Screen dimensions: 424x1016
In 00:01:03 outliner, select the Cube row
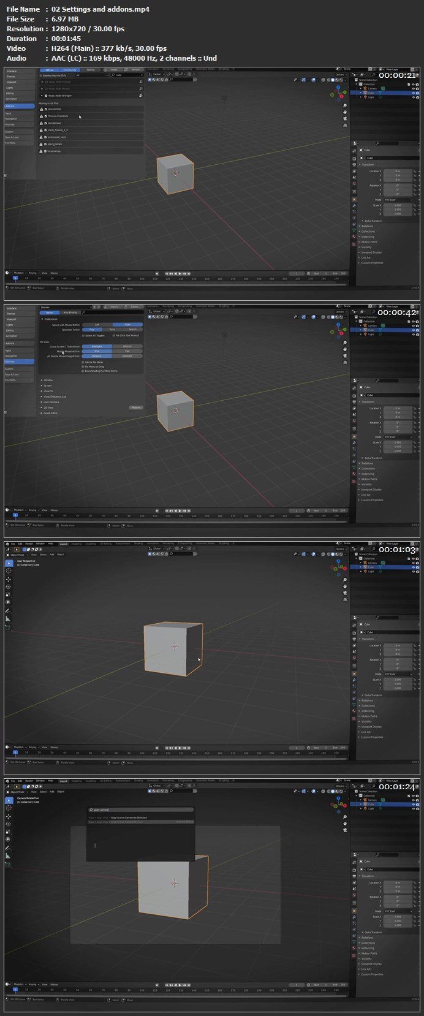385,567
